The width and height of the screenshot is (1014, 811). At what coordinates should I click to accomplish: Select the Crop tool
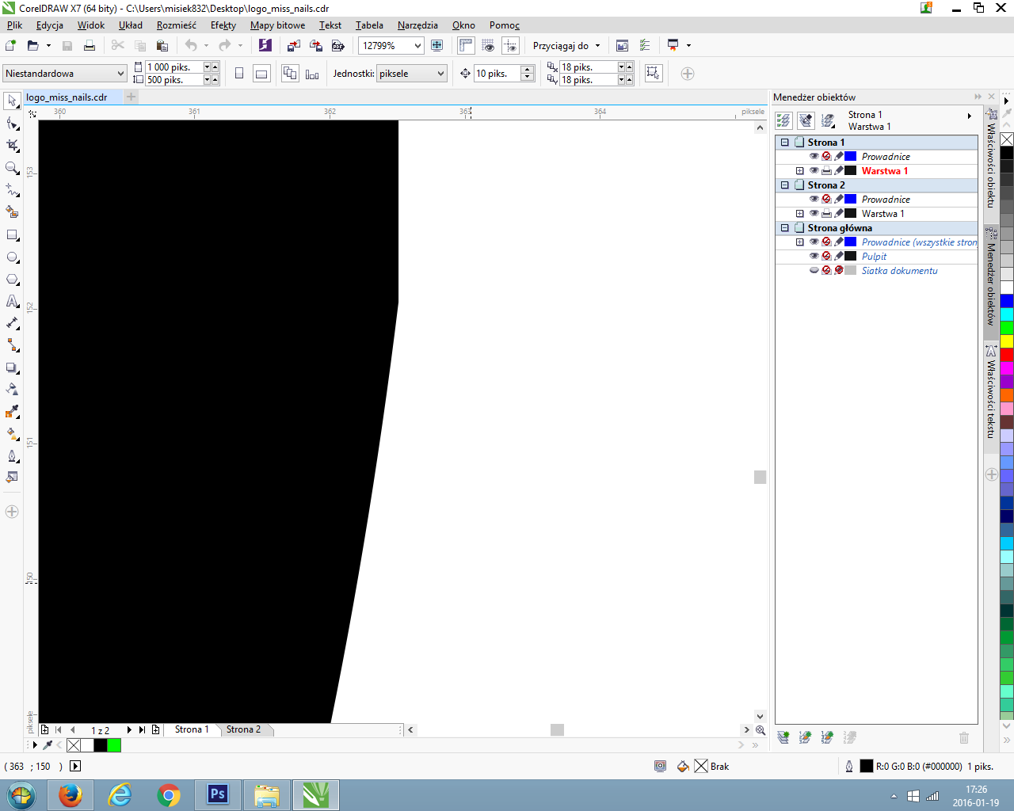[13, 146]
